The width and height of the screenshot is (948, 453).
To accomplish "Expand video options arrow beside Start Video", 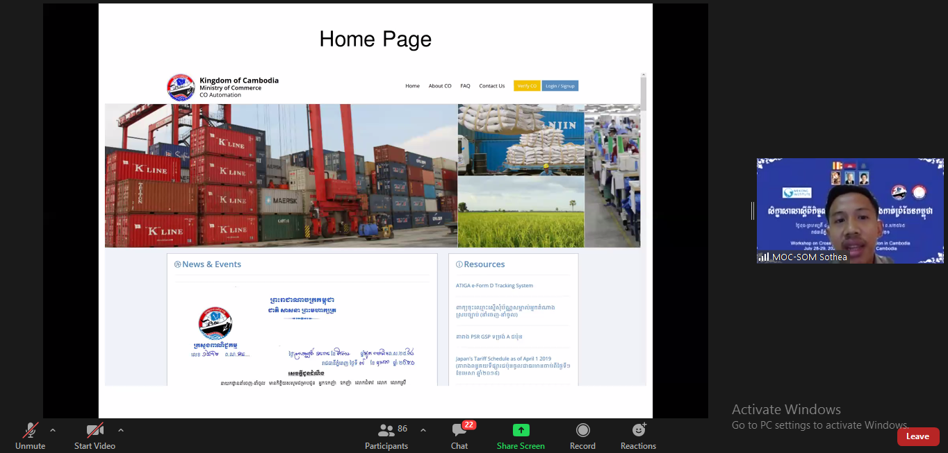I will 121,430.
